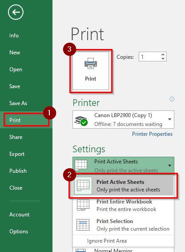Viewport: 185px width, 252px height.
Task: Select the Print Active Sheets grid icon
Action: click(x=83, y=186)
